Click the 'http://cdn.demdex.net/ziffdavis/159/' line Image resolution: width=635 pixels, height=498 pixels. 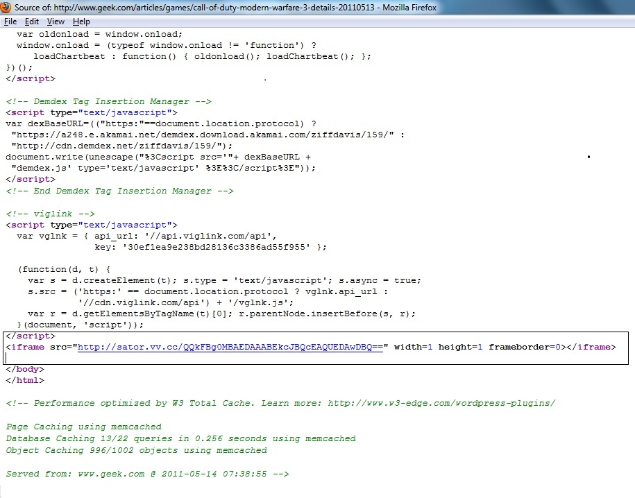(122, 146)
